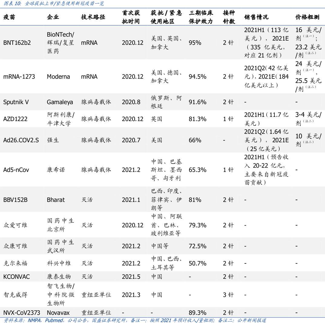Click the NVX-CoV2373 vaccine name
The width and height of the screenshot is (325, 323).
point(22,313)
